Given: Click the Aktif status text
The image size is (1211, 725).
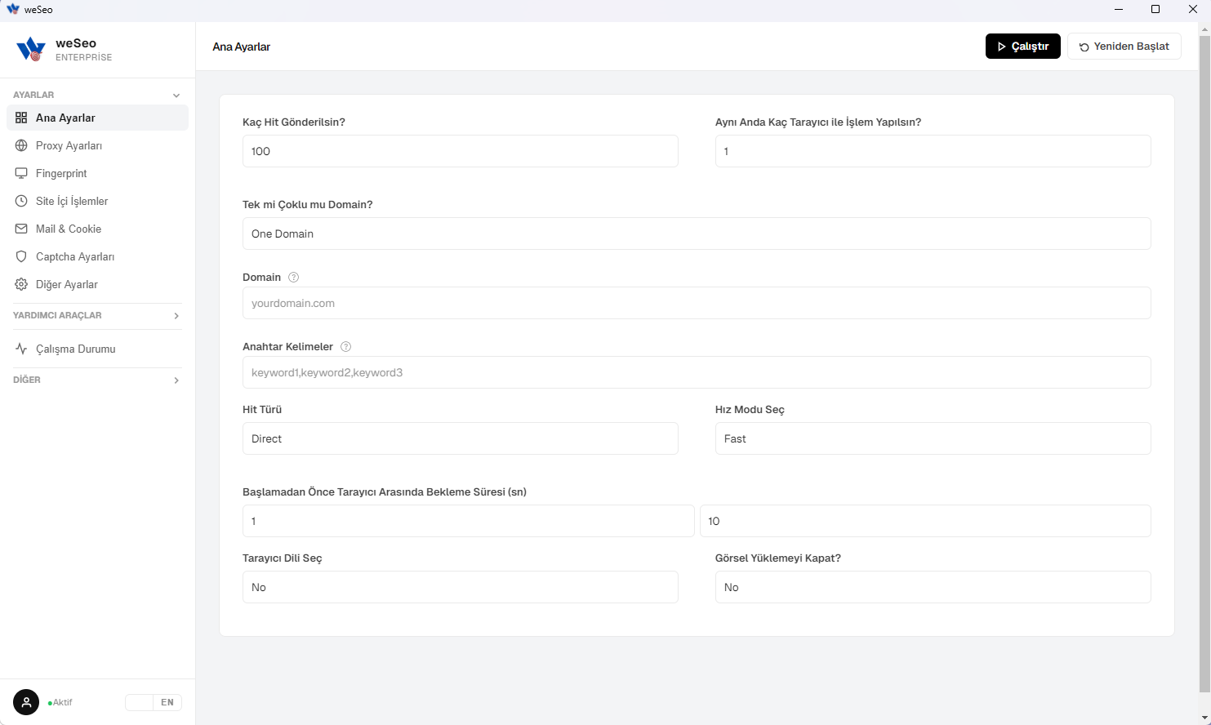Looking at the screenshot, I should tap(62, 702).
